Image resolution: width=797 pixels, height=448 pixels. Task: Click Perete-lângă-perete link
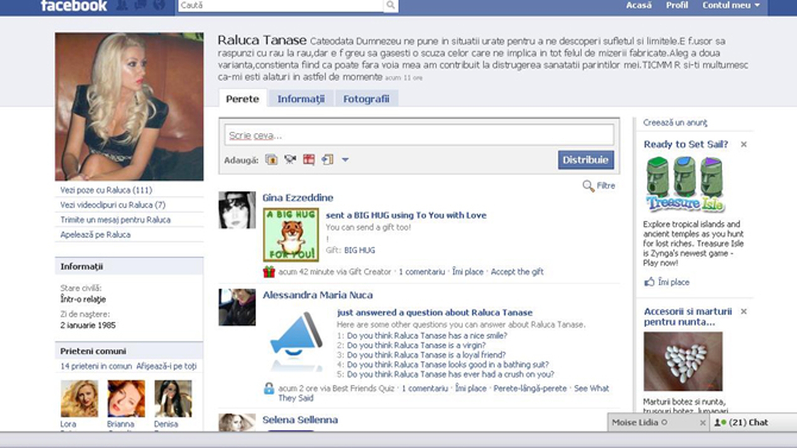click(x=530, y=389)
